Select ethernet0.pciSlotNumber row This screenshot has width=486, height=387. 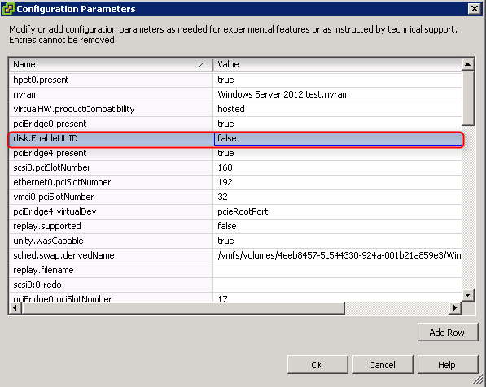pyautogui.click(x=111, y=182)
